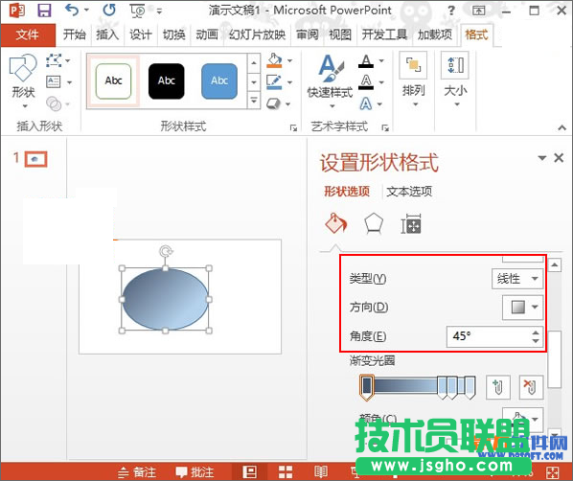Click the Shape Effects icon
This screenshot has height=481, width=573.
point(274,103)
